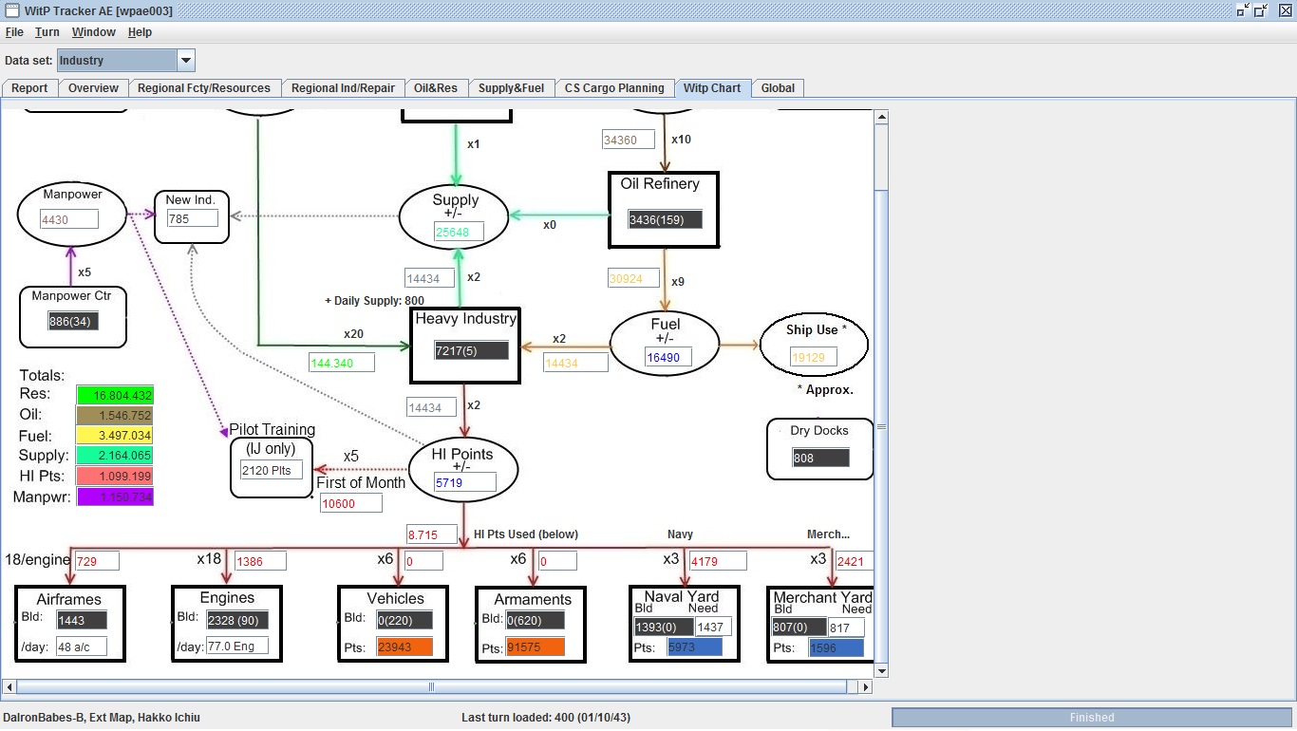Click the horizontal scrollbar left arrow
Image resolution: width=1297 pixels, height=731 pixels.
click(9, 686)
